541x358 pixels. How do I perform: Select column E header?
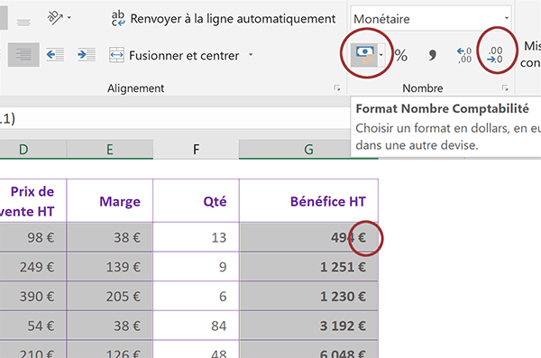(x=110, y=149)
